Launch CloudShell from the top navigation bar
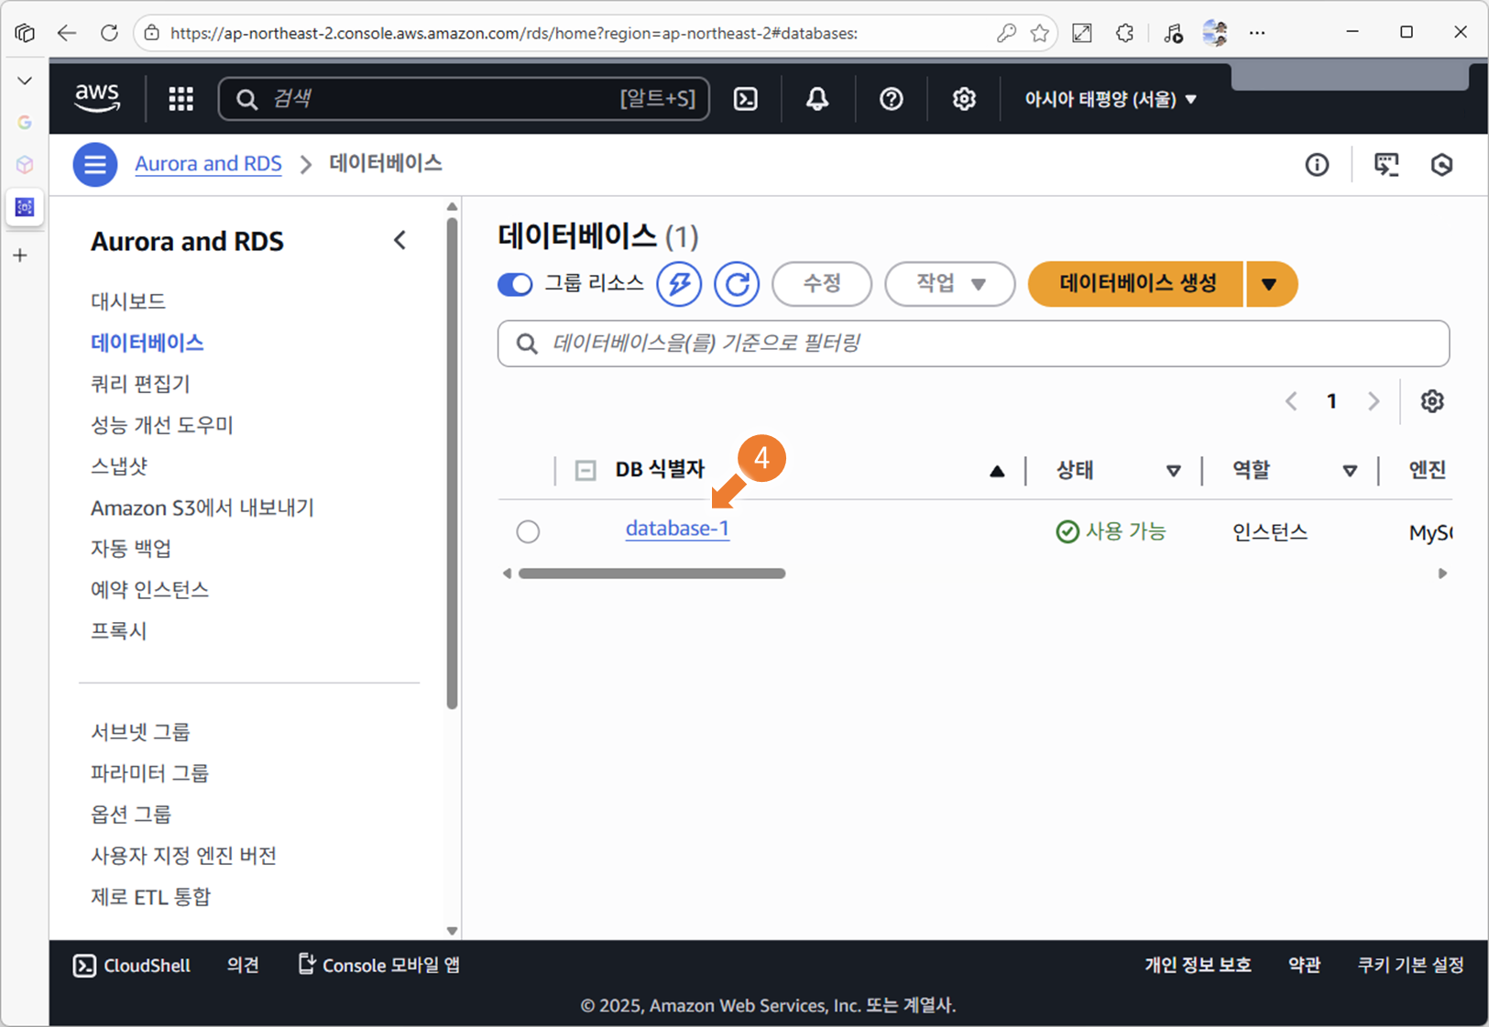This screenshot has width=1489, height=1027. point(746,99)
